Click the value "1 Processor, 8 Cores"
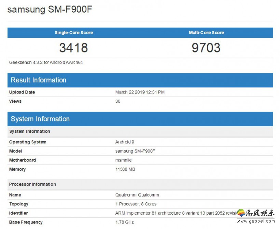The image size is (280, 229). [136, 204]
